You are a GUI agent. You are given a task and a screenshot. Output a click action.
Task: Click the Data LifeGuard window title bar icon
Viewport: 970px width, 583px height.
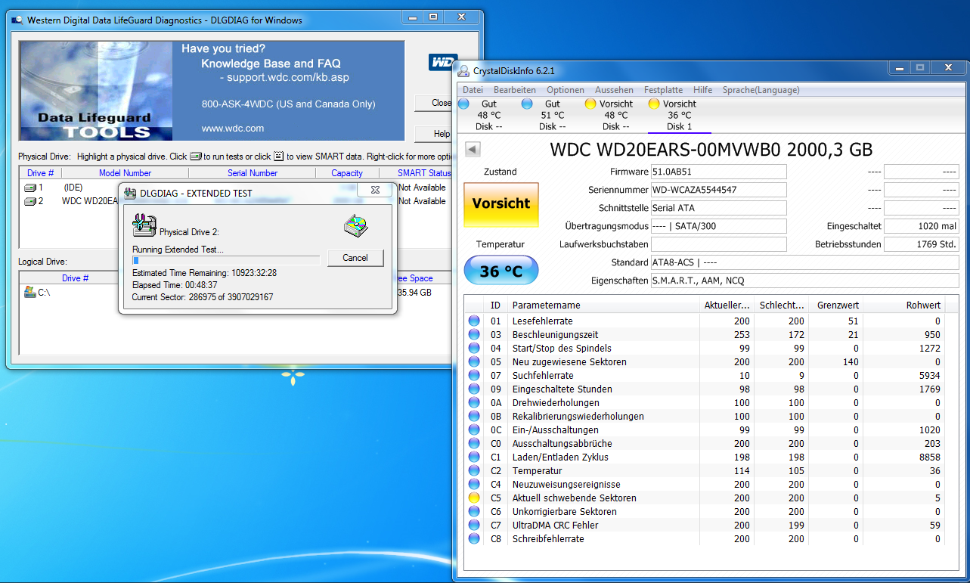point(17,20)
